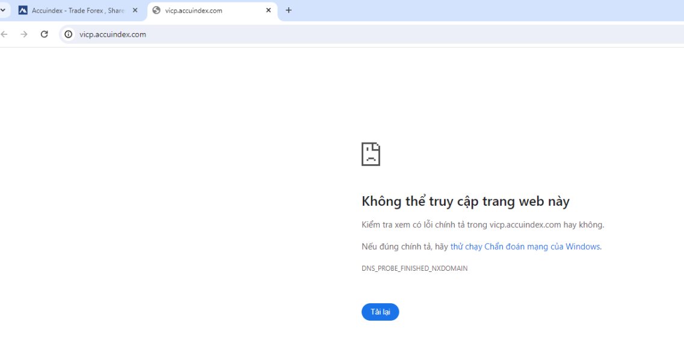View site information via the info icon
Viewport: 684px width, 361px height.
tap(69, 34)
